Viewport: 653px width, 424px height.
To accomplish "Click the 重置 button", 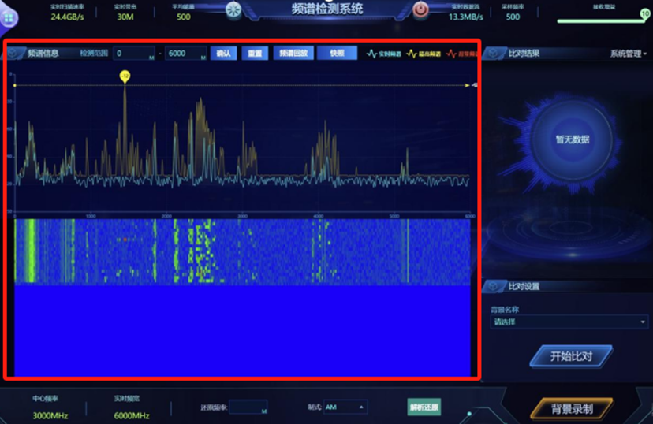I will (255, 54).
